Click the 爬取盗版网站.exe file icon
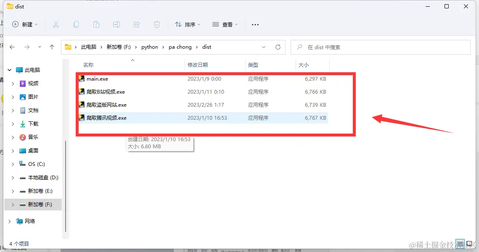 (x=82, y=105)
